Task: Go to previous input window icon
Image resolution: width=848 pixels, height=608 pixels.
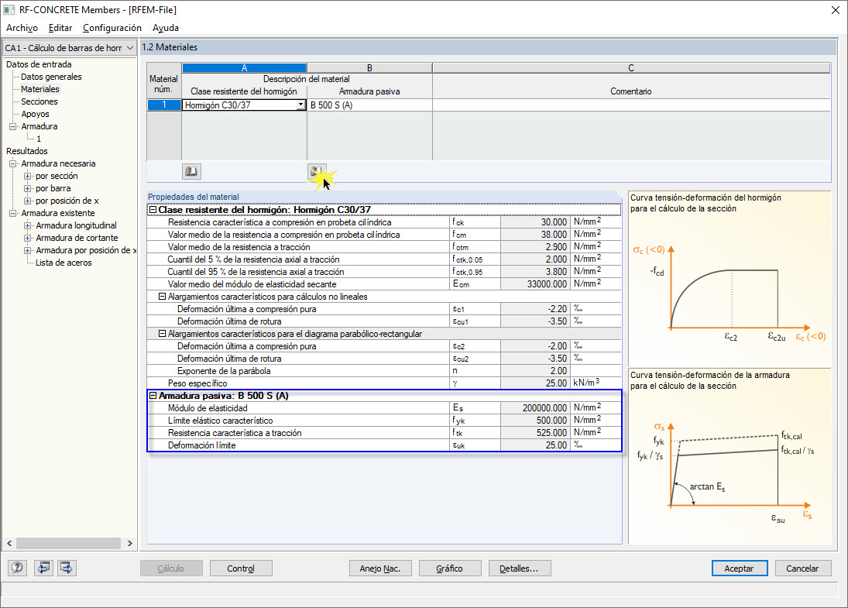Action: tap(43, 568)
